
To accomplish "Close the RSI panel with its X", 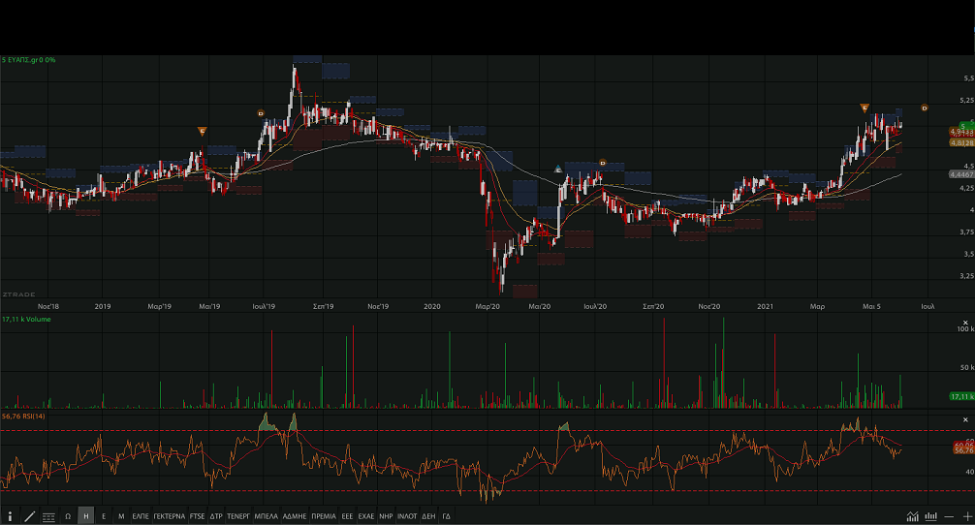I will (x=965, y=420).
